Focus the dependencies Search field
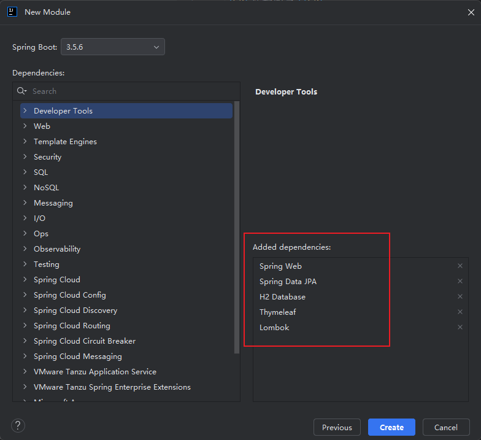This screenshot has width=481, height=440. pos(126,91)
